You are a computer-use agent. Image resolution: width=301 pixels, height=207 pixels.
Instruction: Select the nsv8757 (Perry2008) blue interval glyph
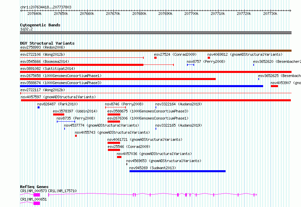(x=191, y=65)
